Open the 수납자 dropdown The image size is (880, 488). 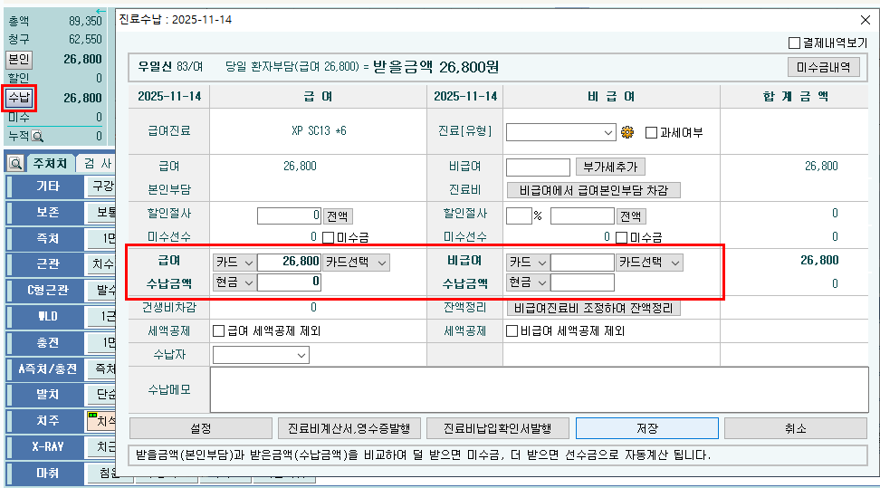point(261,355)
